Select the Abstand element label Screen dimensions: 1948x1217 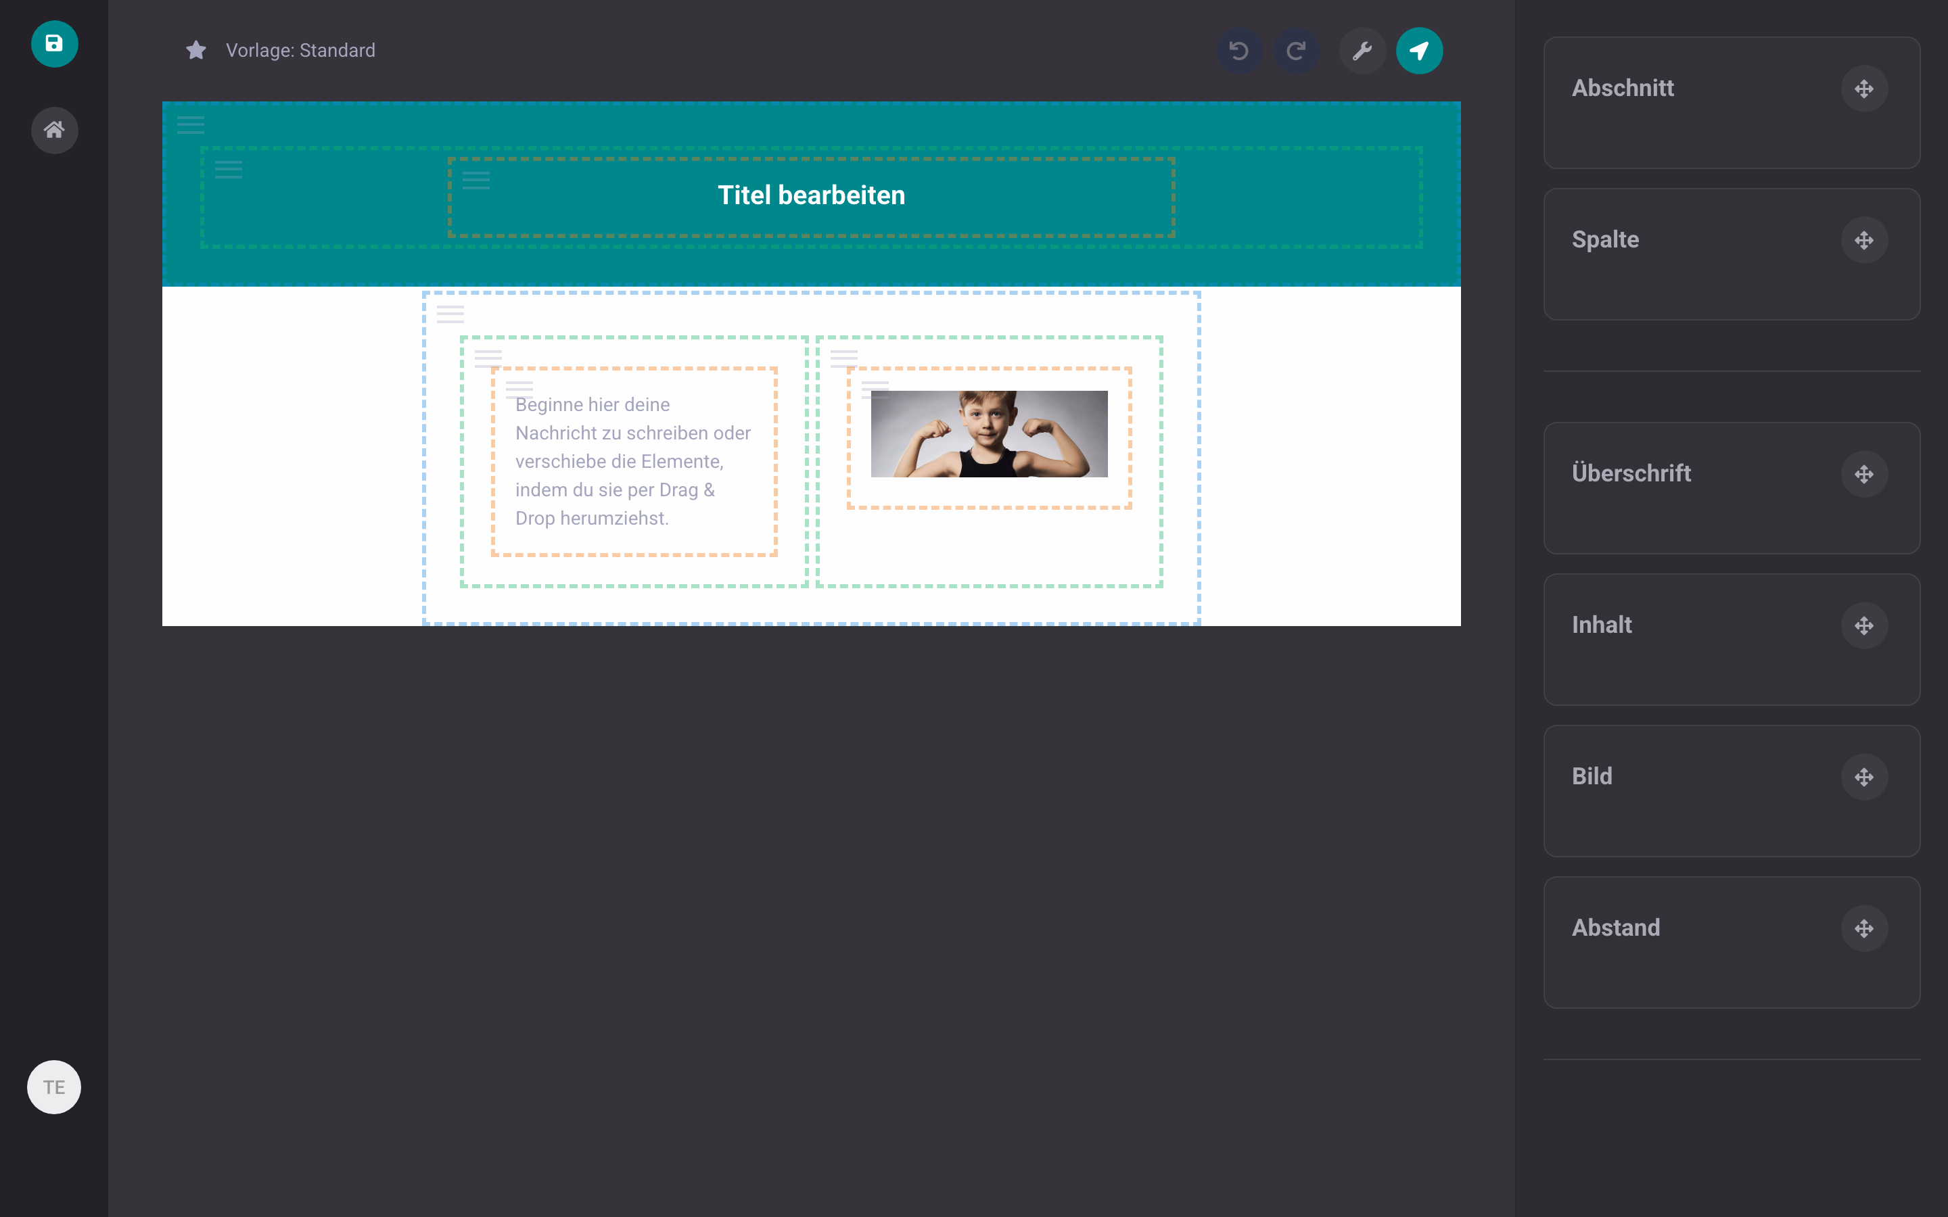click(1615, 927)
